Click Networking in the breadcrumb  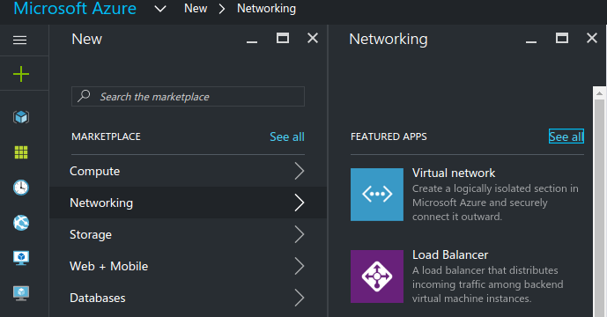tap(266, 9)
